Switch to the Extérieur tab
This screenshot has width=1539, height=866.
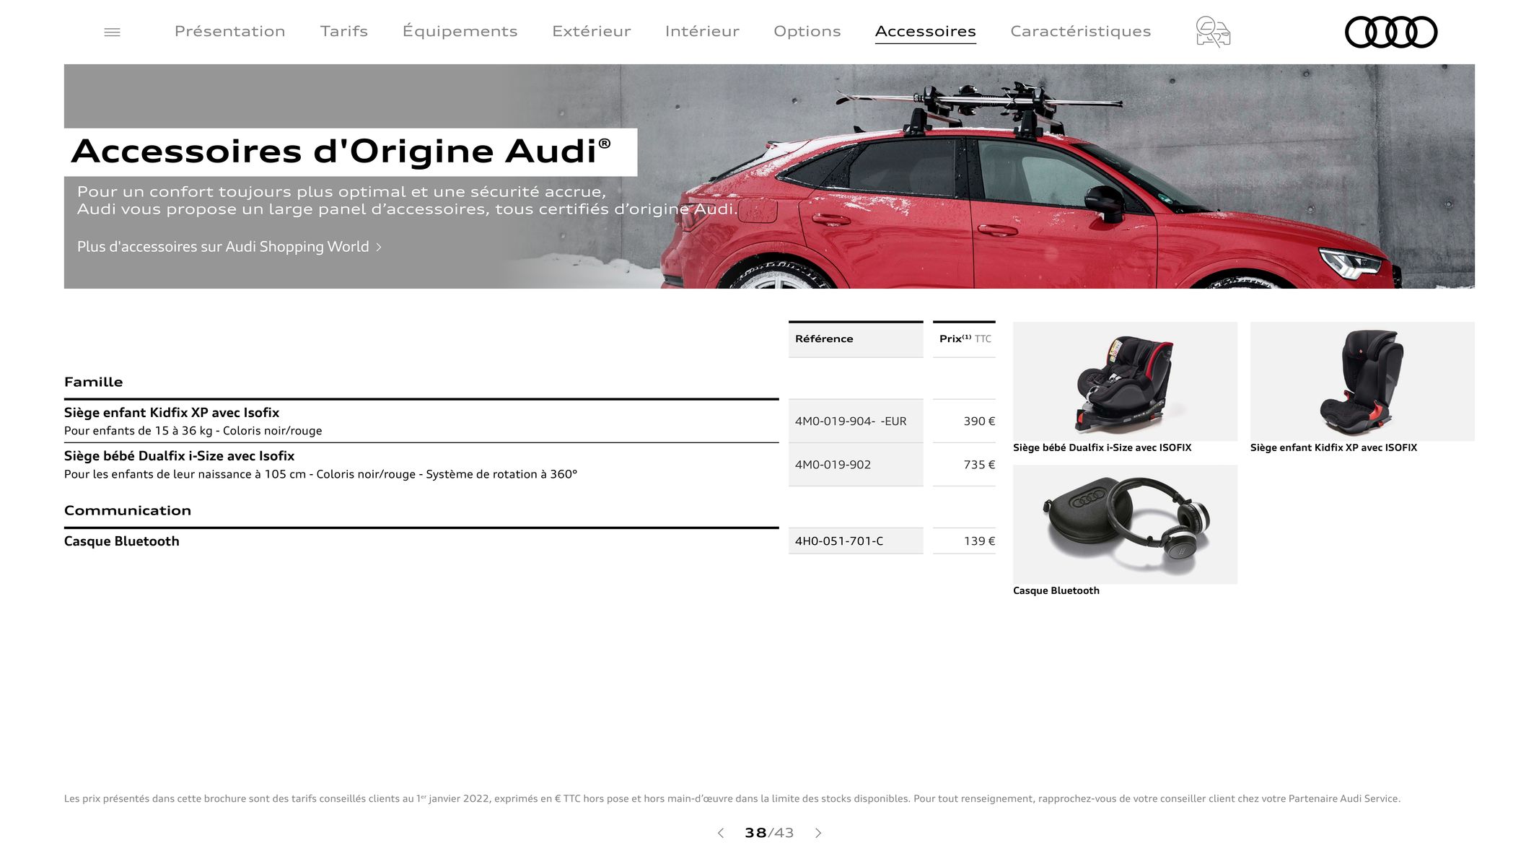tap(592, 31)
